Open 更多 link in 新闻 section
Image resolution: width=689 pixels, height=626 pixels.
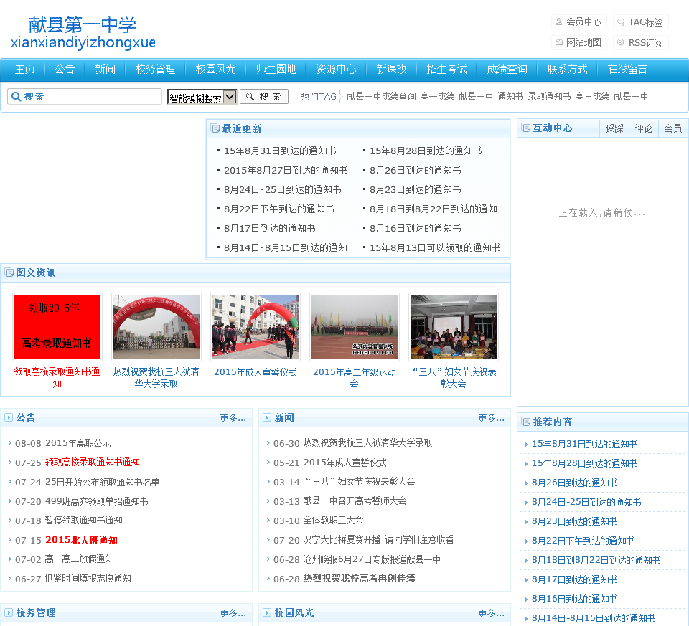coord(491,418)
